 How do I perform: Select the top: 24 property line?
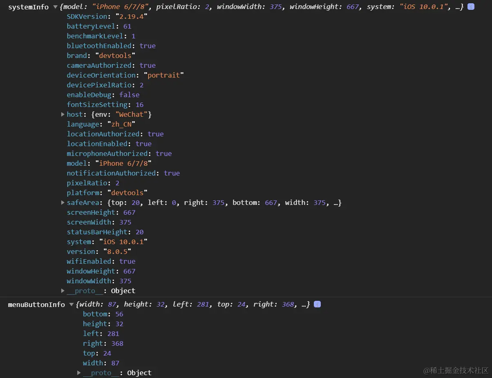97,353
